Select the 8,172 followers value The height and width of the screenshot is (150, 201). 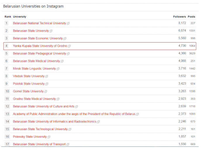pos(182,23)
